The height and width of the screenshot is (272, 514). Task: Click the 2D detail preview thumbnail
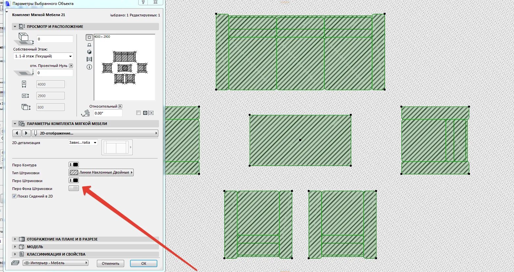[117, 147]
